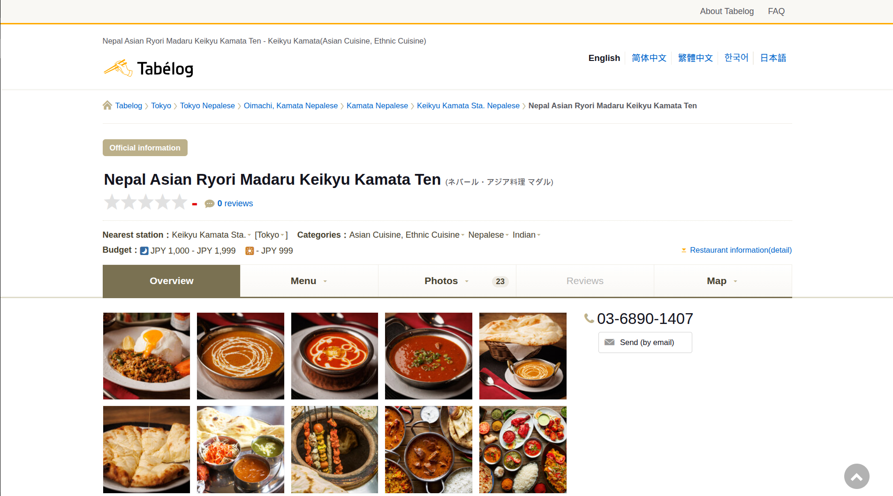Open Keikyu Kamata Sta. Nepalese breadcrumb

pos(468,105)
